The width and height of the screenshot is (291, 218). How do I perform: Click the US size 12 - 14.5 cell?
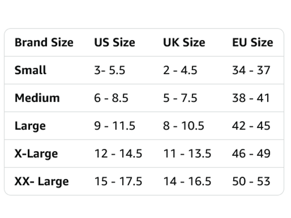(x=118, y=154)
